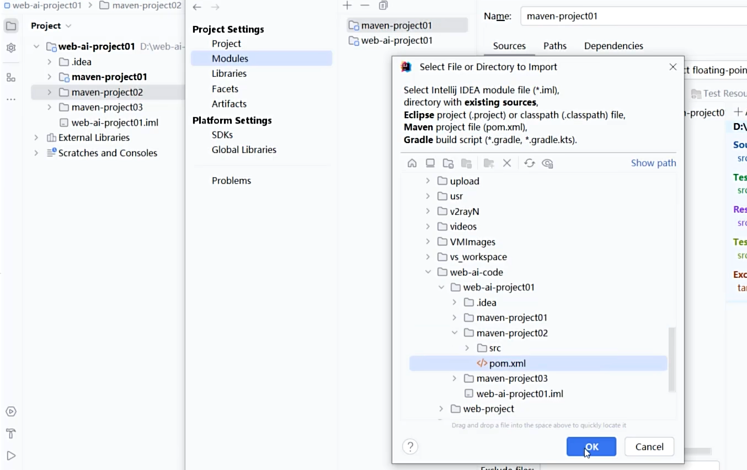
Task: Collapse the web-ai-code folder
Action: [428, 272]
